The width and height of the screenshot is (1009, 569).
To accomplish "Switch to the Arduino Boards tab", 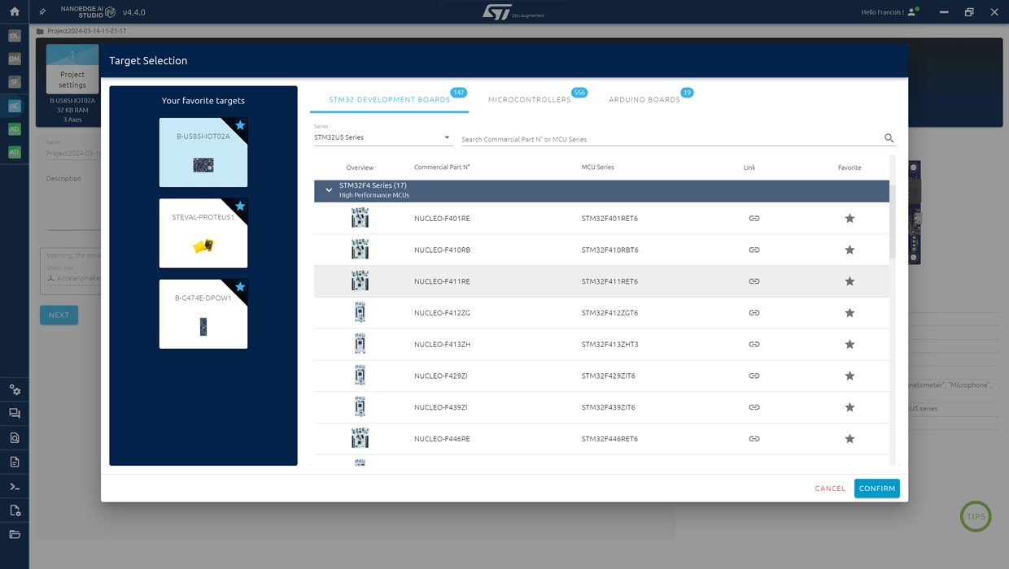I will (x=644, y=100).
